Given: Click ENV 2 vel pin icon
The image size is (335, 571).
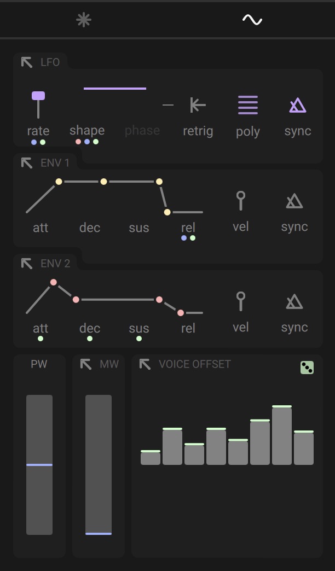Looking at the screenshot, I should coord(241,301).
